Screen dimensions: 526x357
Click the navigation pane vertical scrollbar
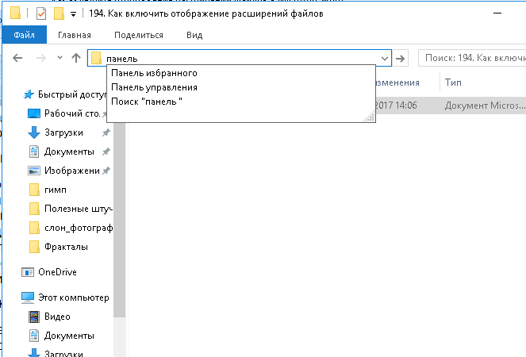(120, 220)
